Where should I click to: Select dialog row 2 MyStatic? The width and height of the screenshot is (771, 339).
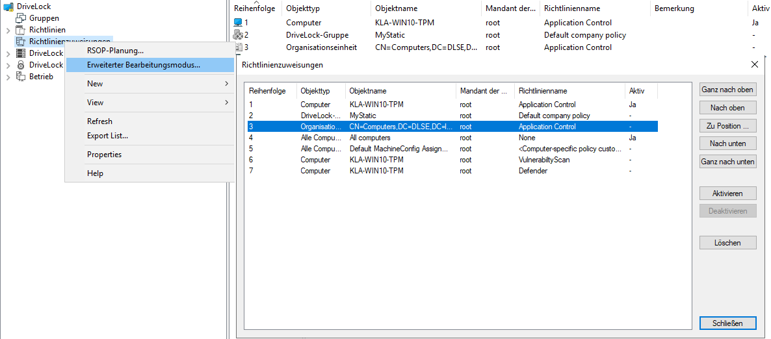[x=452, y=116]
